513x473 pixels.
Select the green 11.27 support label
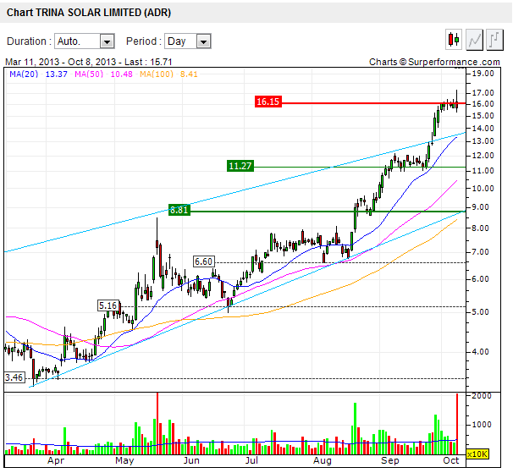click(240, 166)
